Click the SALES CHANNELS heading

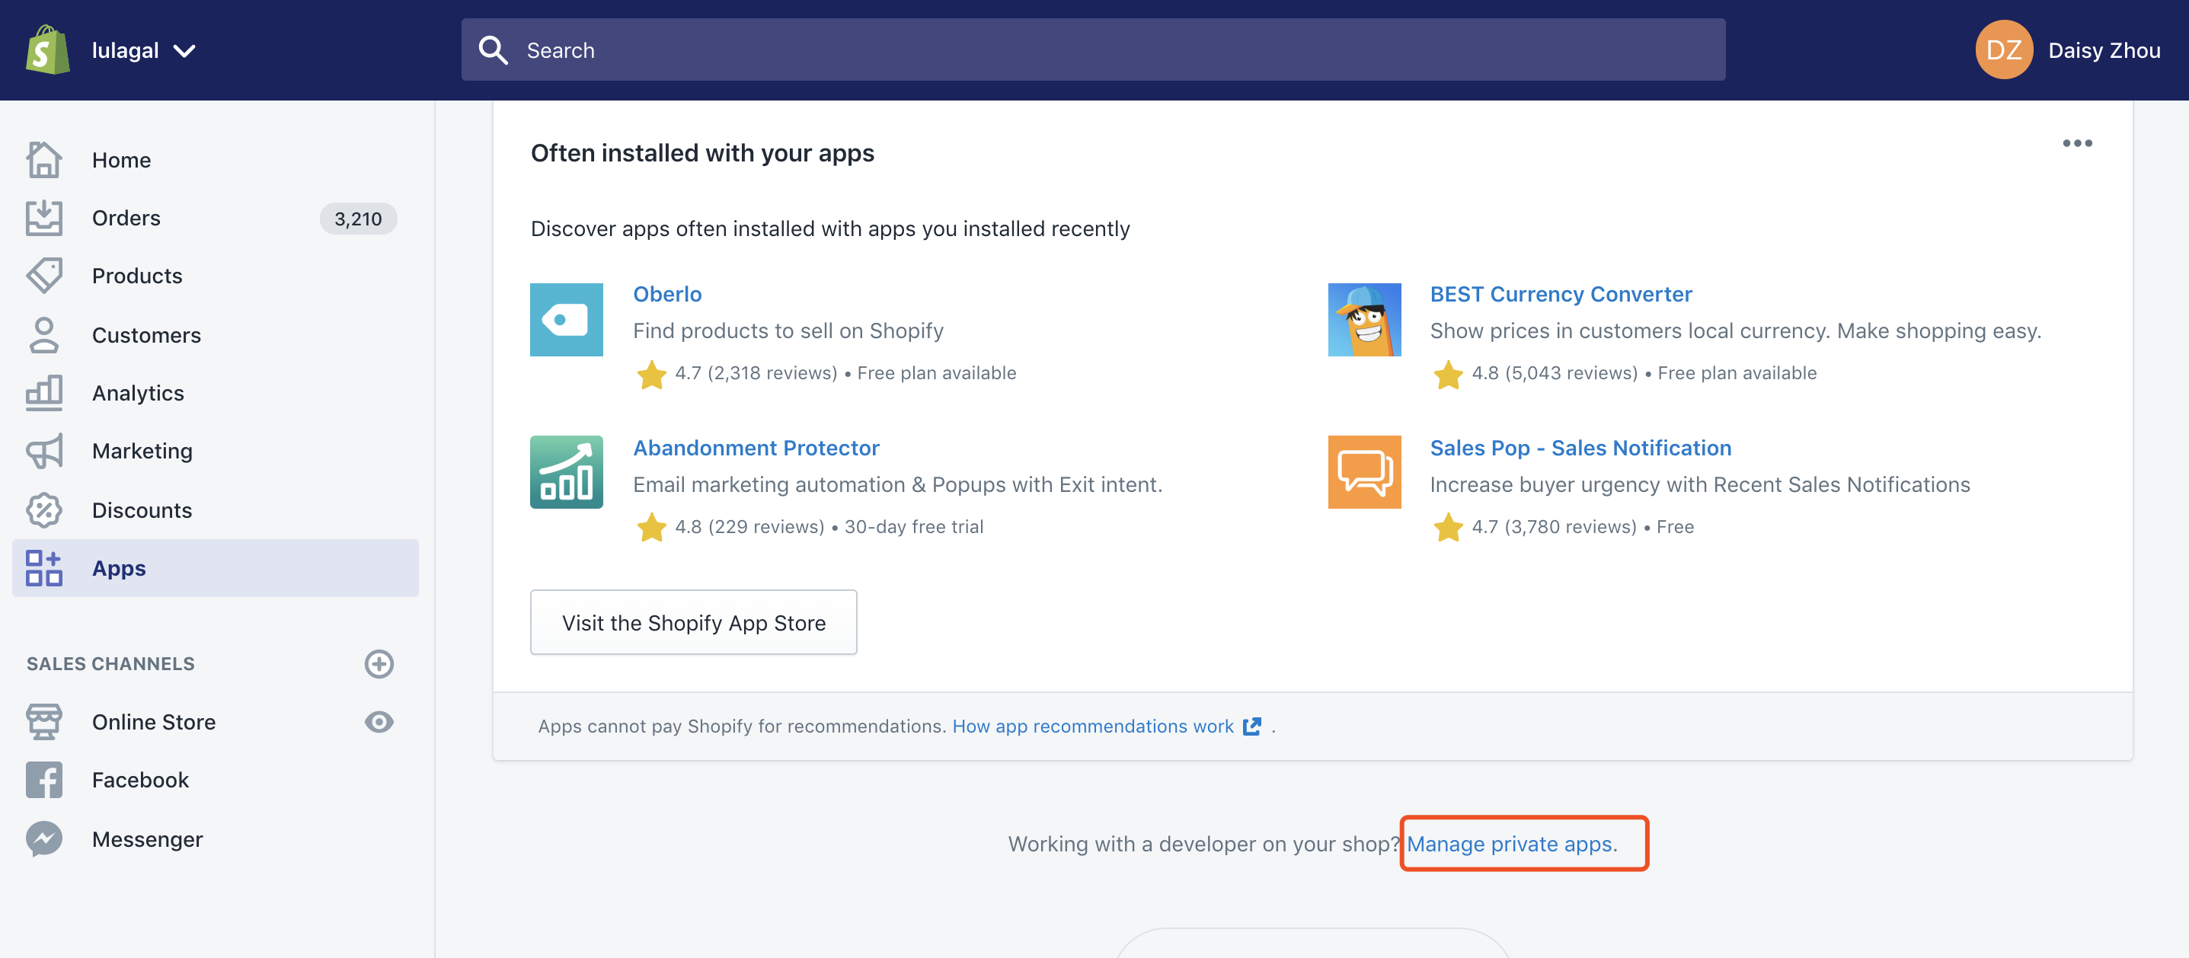coord(110,664)
